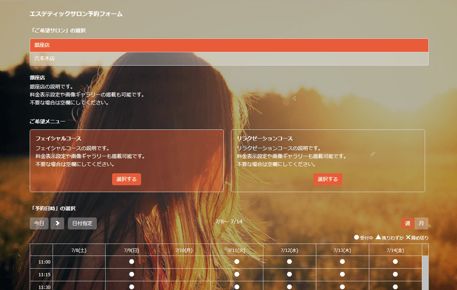Click the 今日 button
The image size is (457, 290).
39,223
